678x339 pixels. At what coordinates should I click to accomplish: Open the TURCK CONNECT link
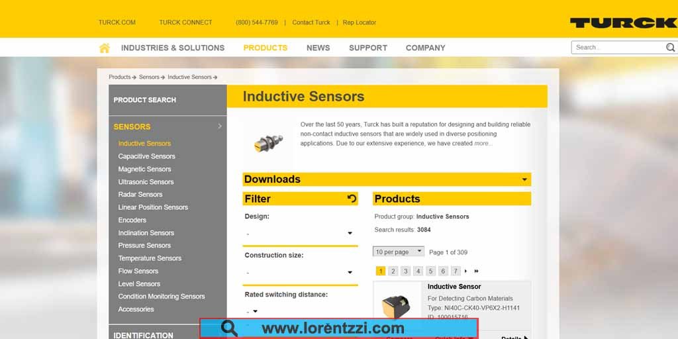click(185, 23)
